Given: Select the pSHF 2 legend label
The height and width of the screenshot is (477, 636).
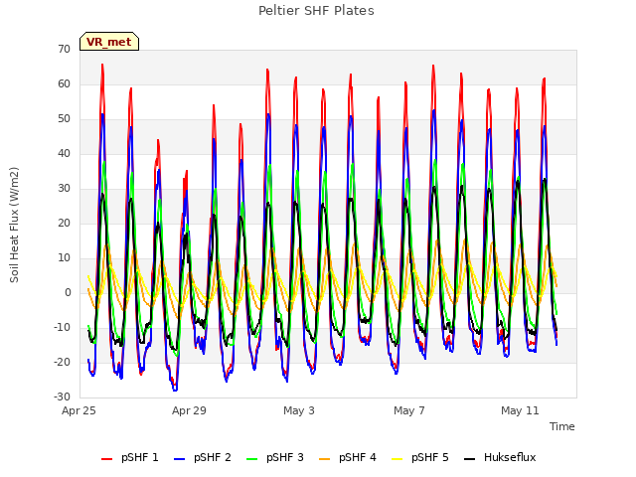Looking at the screenshot, I should click(x=213, y=457).
